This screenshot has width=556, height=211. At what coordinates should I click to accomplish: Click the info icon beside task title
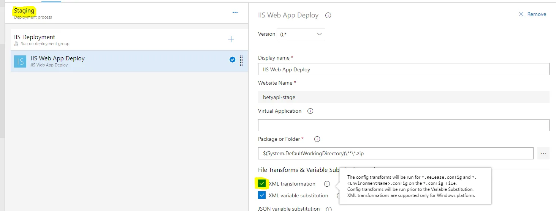coord(328,16)
